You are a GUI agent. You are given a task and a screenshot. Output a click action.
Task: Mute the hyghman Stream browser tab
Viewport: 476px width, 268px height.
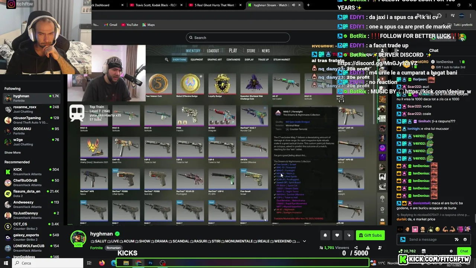[293, 5]
